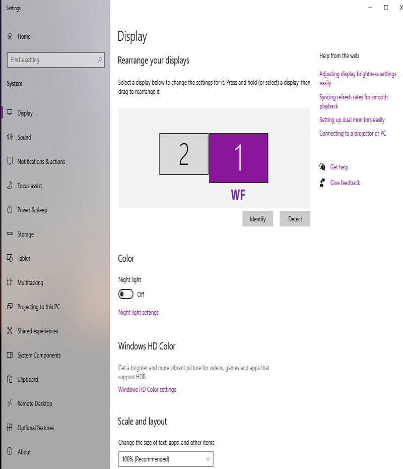Open Windows HD Color settings link
Image resolution: width=403 pixels, height=469 pixels.
[147, 389]
